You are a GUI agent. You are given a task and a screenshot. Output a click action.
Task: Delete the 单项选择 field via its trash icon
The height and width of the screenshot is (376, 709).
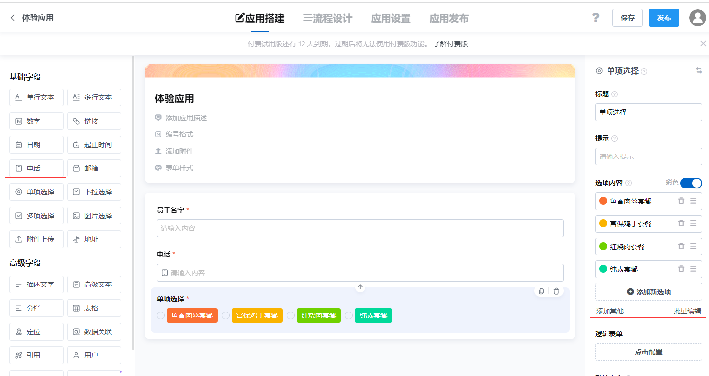tap(556, 291)
